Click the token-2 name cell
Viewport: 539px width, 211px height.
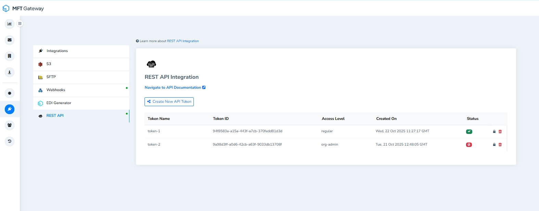point(154,145)
